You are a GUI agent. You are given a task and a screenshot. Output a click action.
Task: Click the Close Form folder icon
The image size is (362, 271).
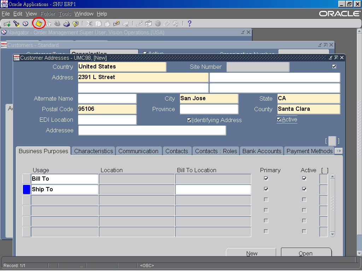(76, 24)
